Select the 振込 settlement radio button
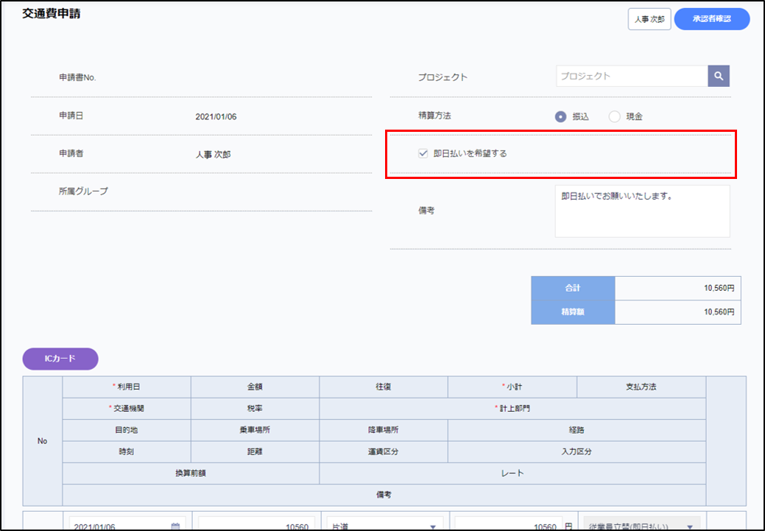This screenshot has height=531, width=765. point(560,116)
